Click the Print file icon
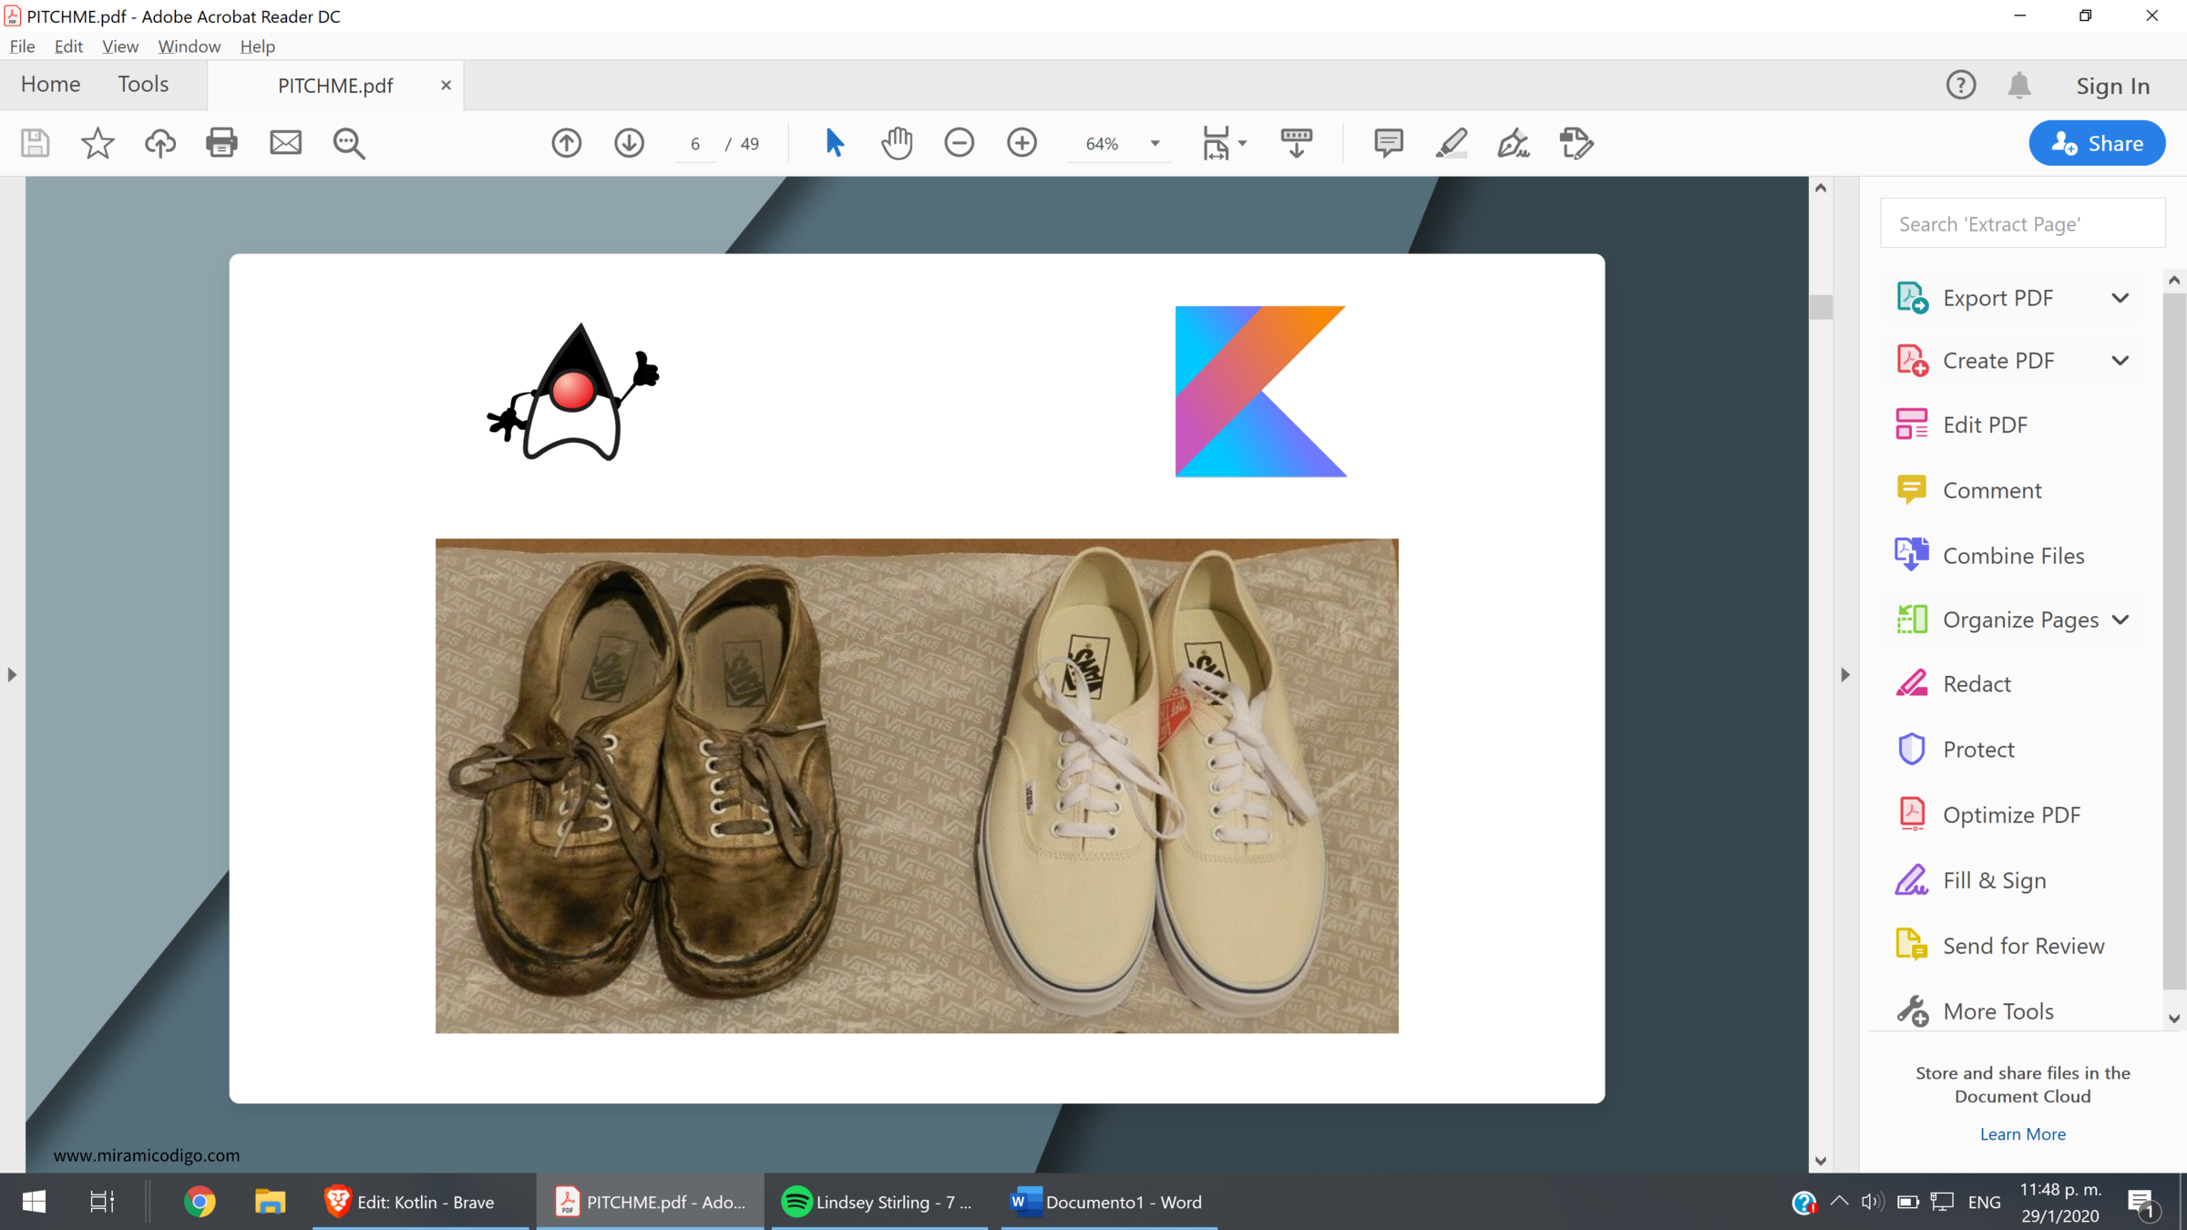 pyautogui.click(x=221, y=143)
